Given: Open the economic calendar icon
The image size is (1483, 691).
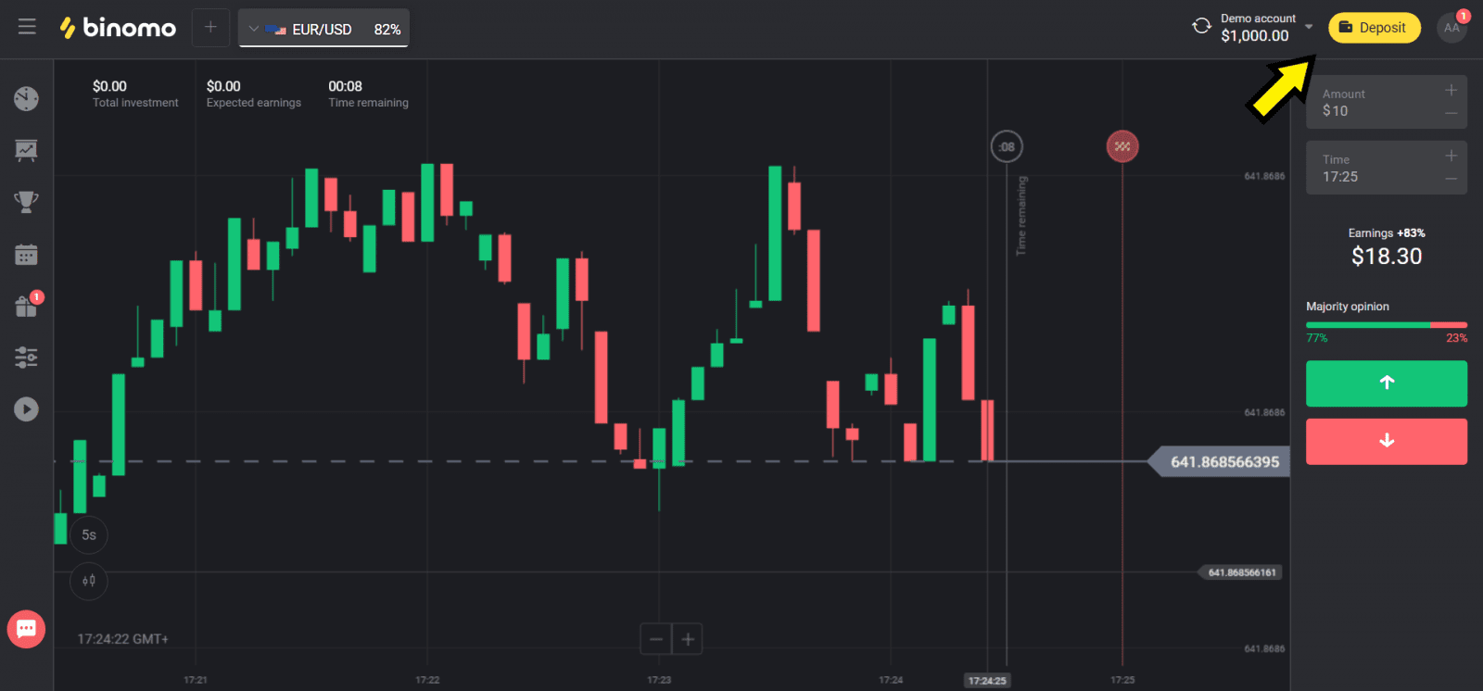Looking at the screenshot, I should coord(26,255).
